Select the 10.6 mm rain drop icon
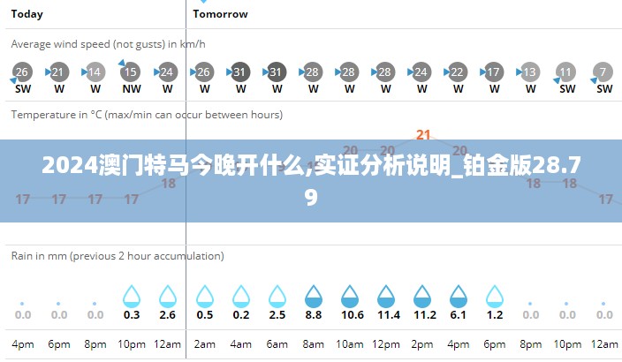 pos(351,296)
